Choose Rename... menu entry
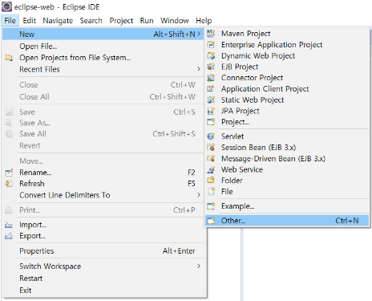This screenshot has height=301, width=372. (103, 173)
